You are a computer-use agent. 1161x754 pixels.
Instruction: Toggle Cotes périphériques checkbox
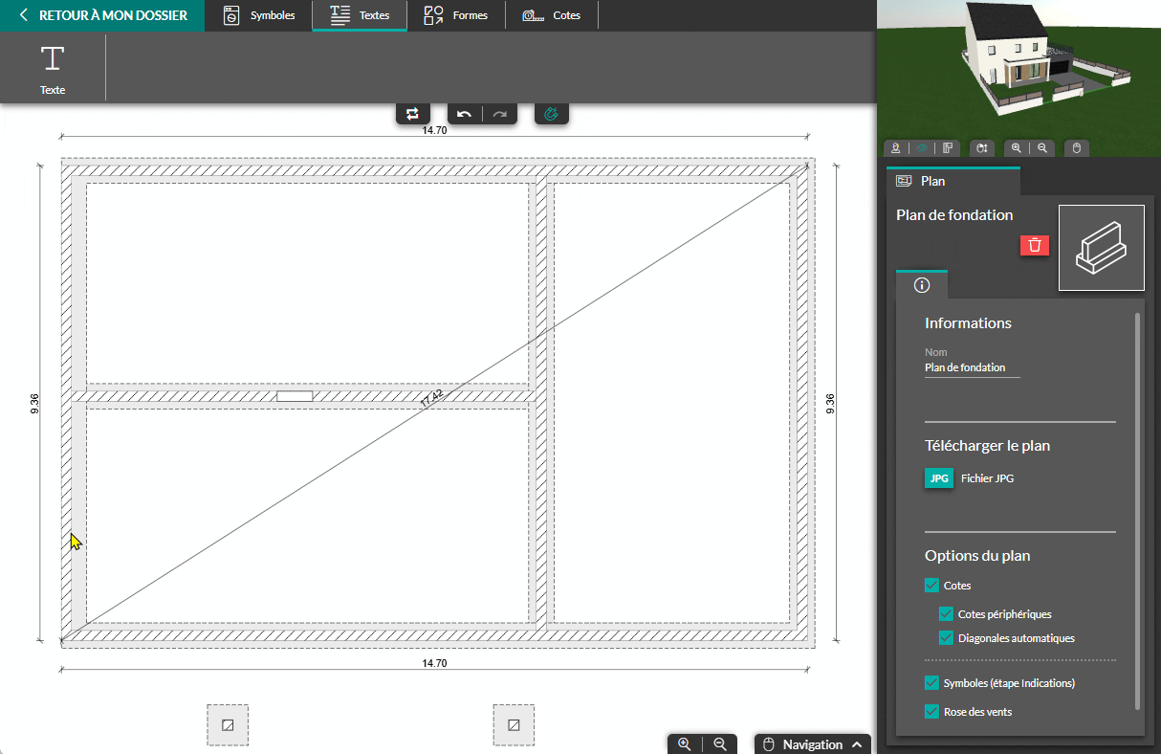947,614
